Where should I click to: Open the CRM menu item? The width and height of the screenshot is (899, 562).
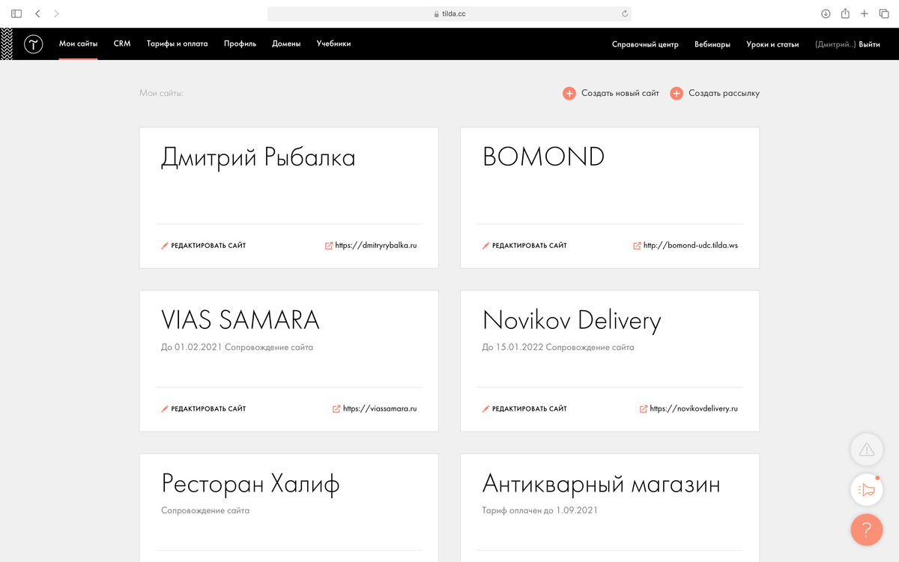click(x=122, y=44)
